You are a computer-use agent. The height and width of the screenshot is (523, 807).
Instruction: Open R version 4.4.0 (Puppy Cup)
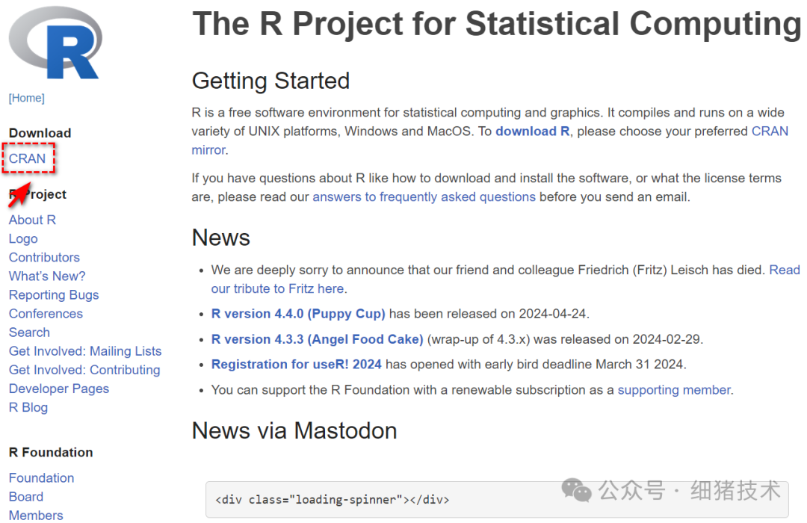[x=298, y=314]
